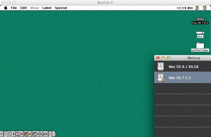Screen dimensions: 211x137
Task: Open the Edit menu
Action: coord(23,8)
